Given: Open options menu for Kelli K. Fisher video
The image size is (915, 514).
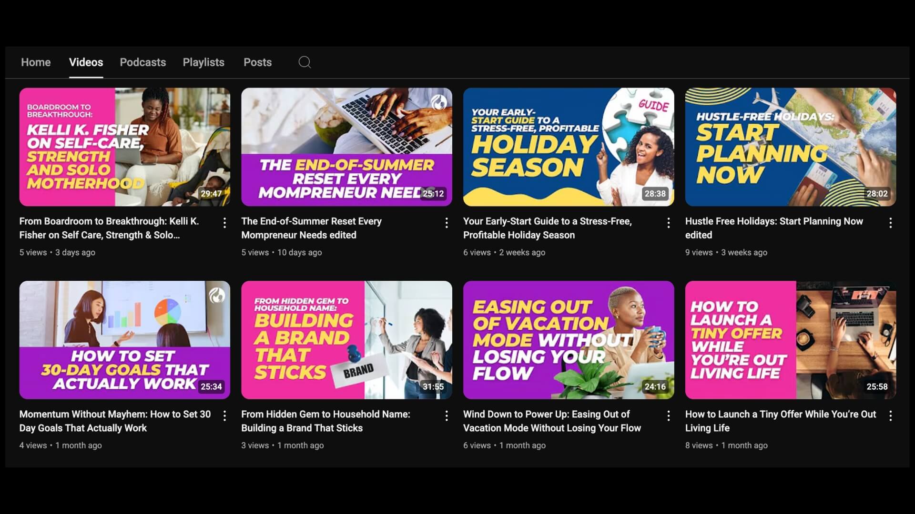Looking at the screenshot, I should pos(224,223).
